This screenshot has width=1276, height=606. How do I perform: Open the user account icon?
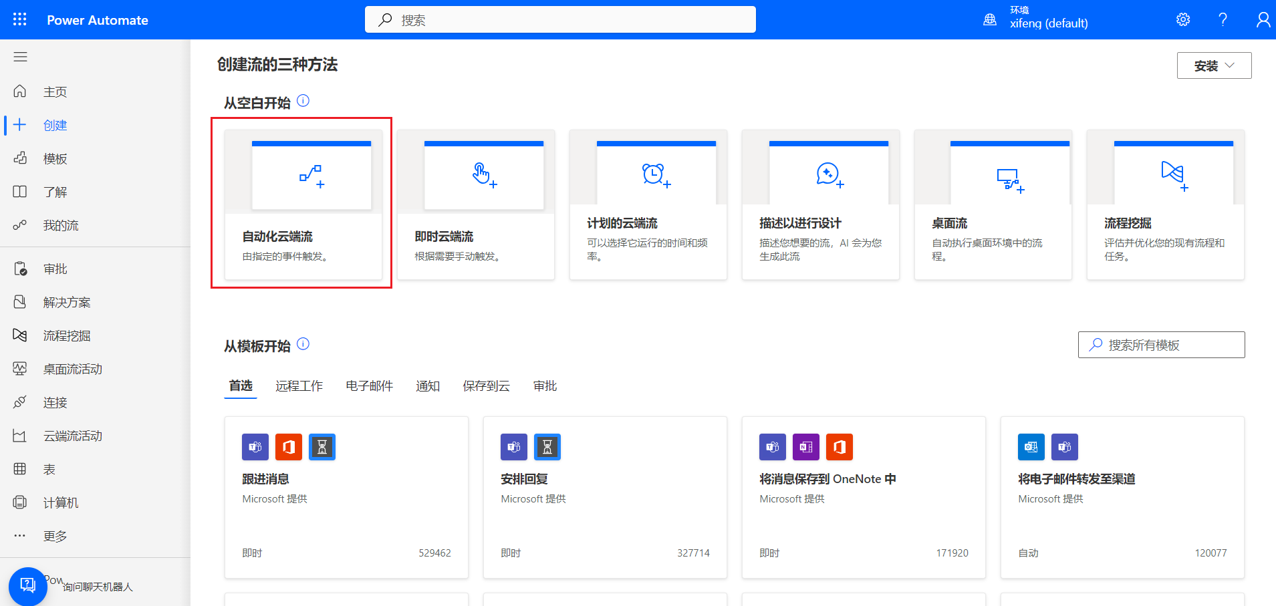[1263, 19]
